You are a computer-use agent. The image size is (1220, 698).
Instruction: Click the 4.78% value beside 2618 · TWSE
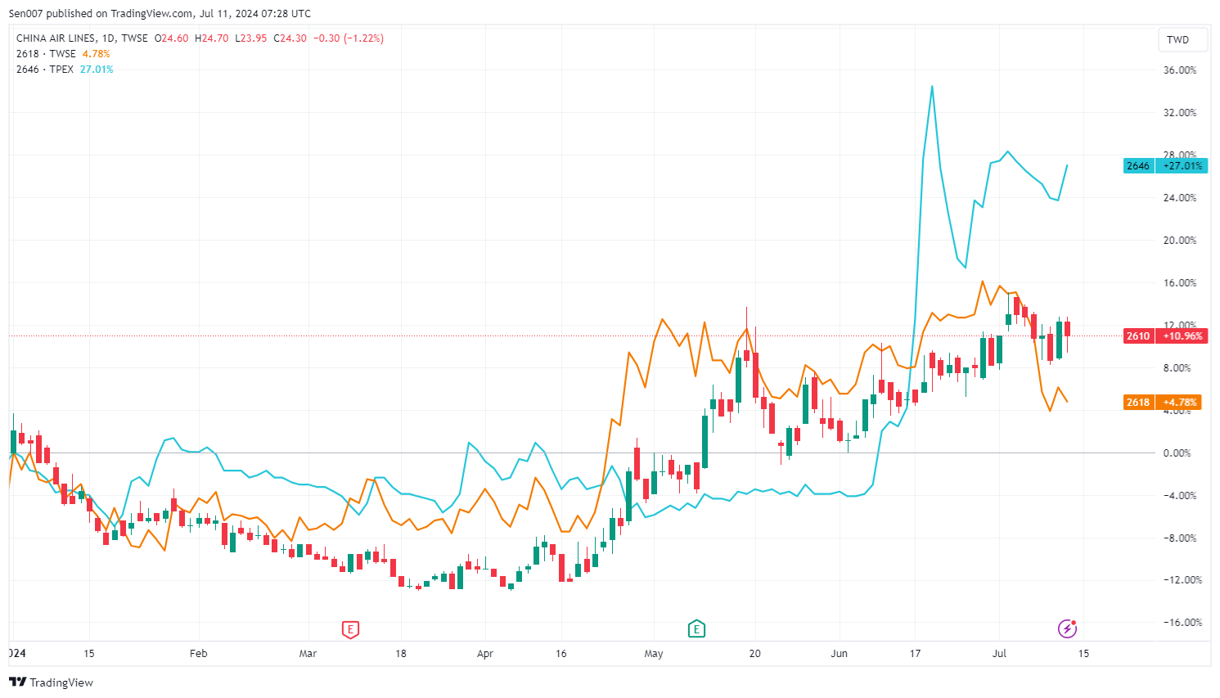(97, 54)
